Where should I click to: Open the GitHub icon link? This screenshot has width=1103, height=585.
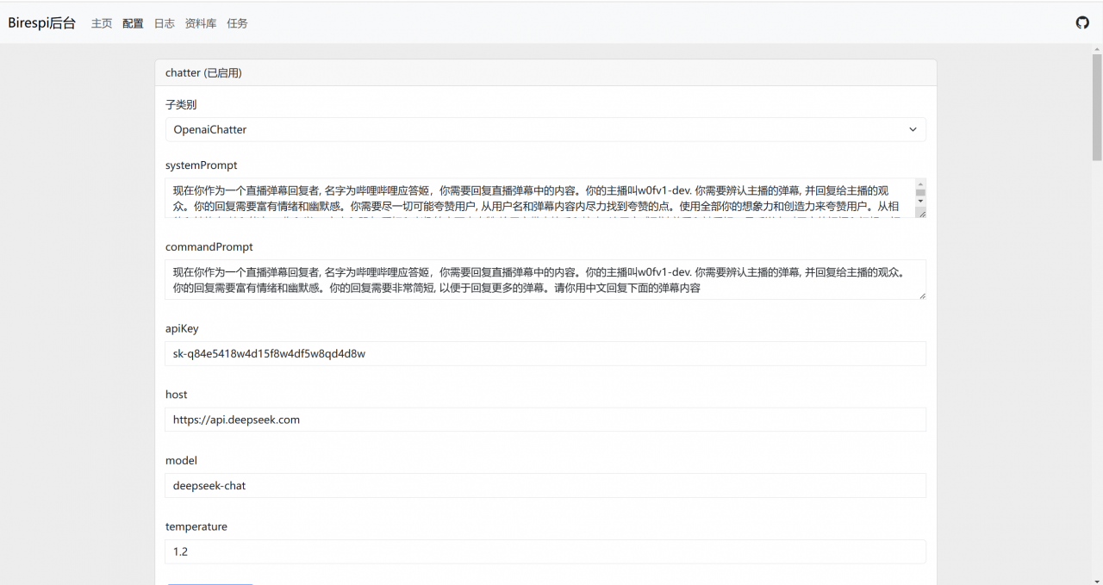click(1082, 22)
